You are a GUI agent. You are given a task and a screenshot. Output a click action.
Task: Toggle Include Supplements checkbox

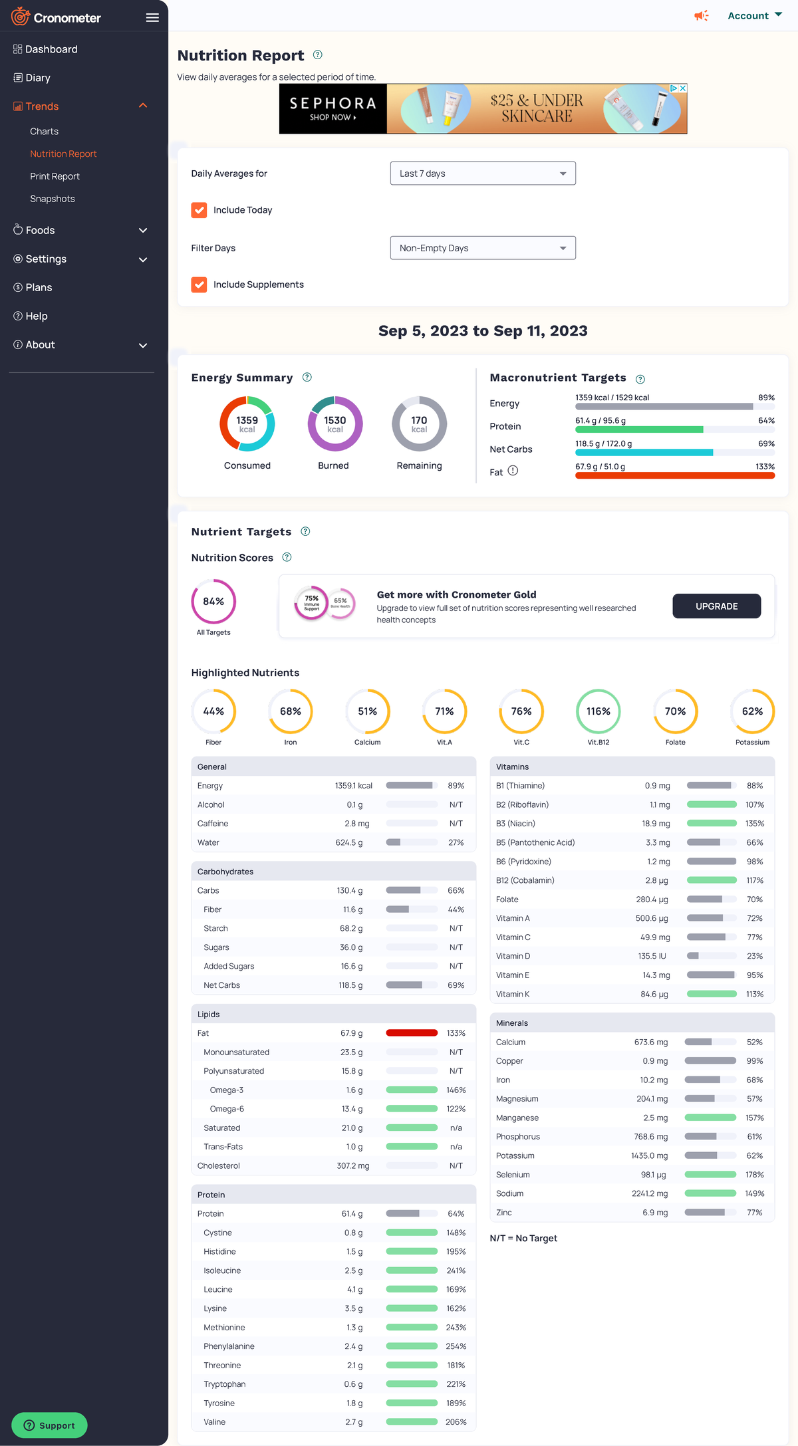(x=199, y=285)
